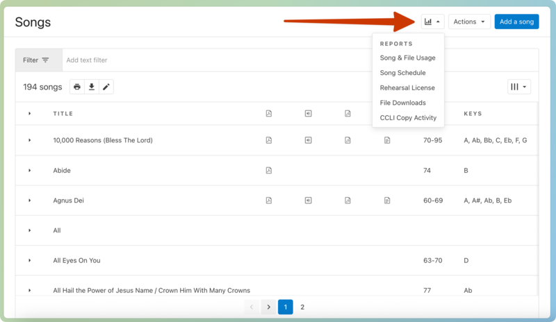The width and height of the screenshot is (556, 322).
Task: Expand the 10,000 Reasons song row
Action: [30, 140]
